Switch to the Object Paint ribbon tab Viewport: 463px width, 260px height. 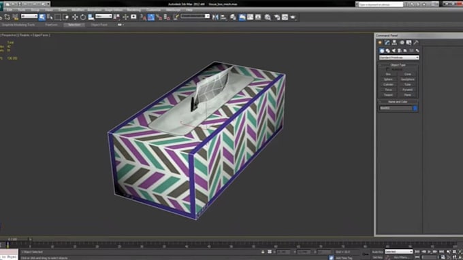click(99, 24)
